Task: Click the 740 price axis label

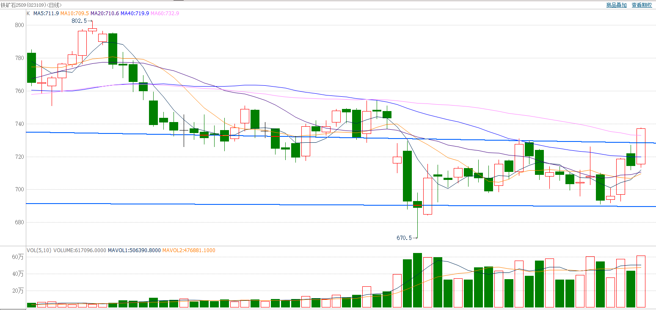Action: point(19,124)
